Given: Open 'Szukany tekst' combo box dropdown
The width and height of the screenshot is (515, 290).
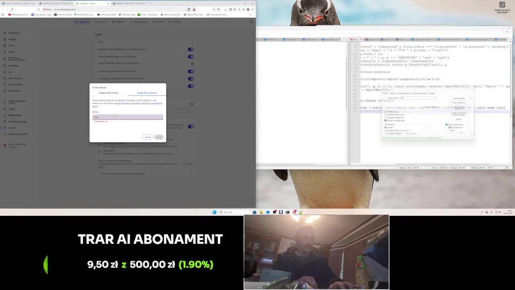Looking at the screenshot, I should 435,98.
